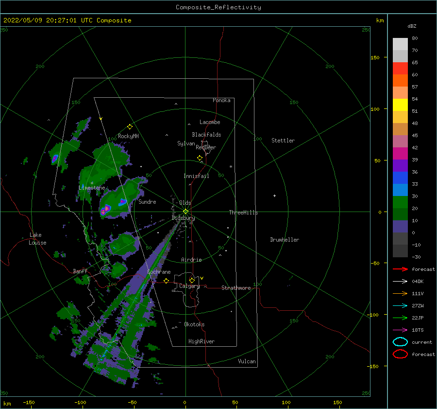
Task: Click the RockyMH label
Action: [x=128, y=136]
